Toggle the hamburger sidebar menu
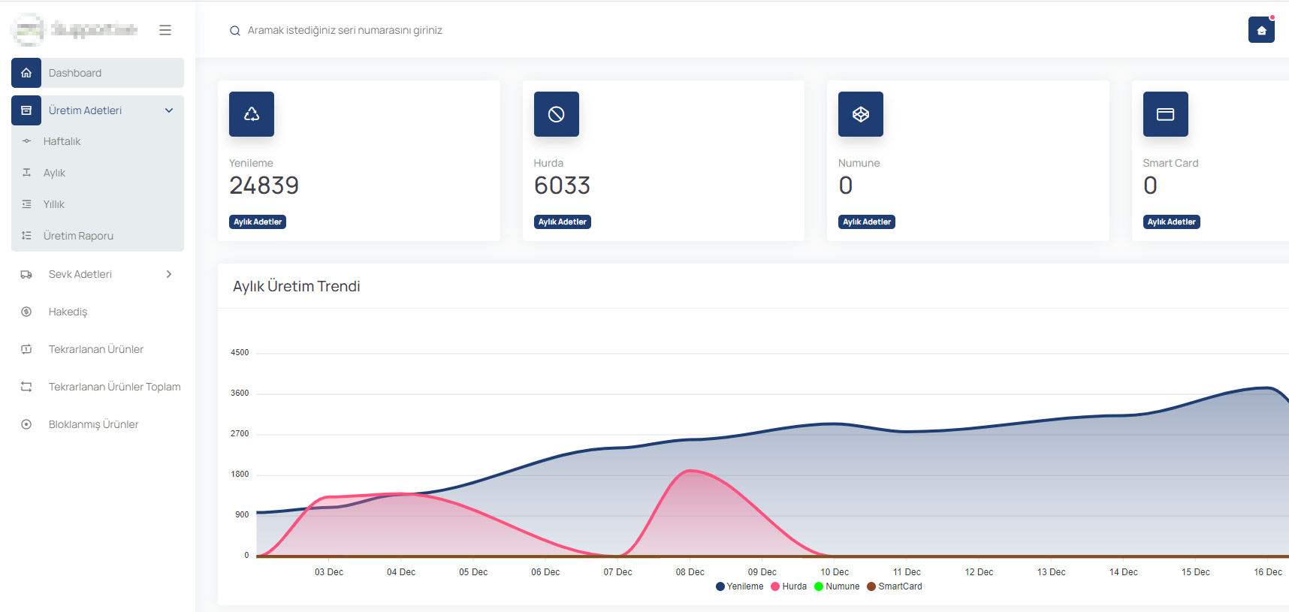Image resolution: width=1289 pixels, height=612 pixels. click(x=165, y=30)
